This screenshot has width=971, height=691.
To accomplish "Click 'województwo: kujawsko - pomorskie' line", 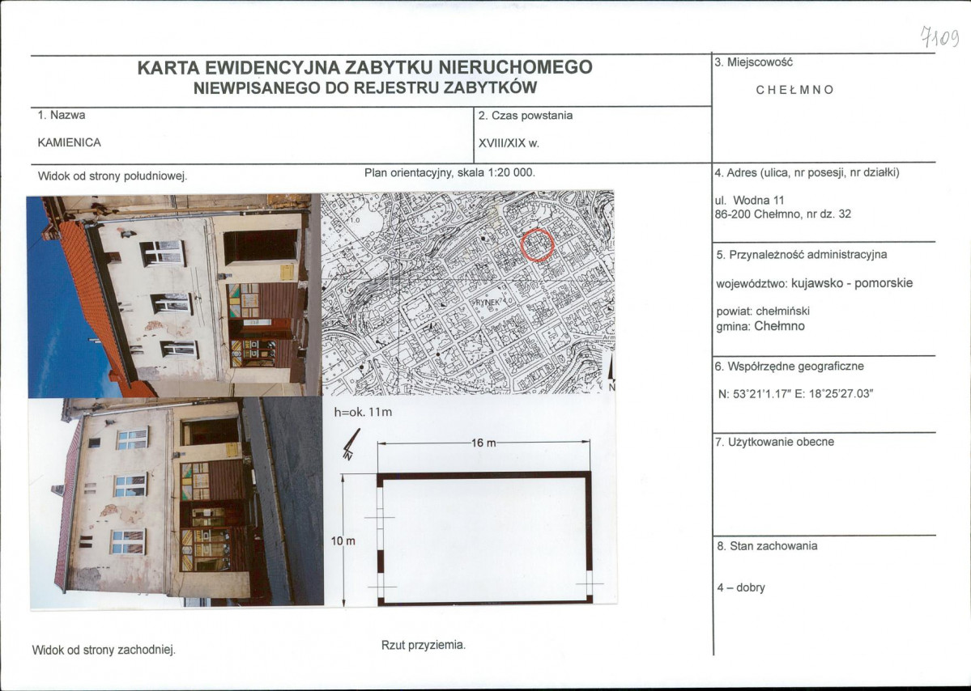I will tap(815, 283).
